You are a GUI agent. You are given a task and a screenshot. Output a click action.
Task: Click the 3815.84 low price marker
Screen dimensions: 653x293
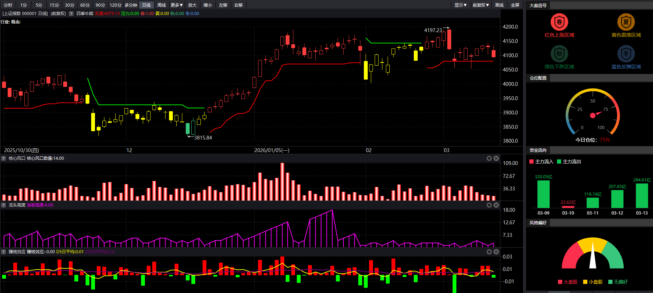(203, 138)
